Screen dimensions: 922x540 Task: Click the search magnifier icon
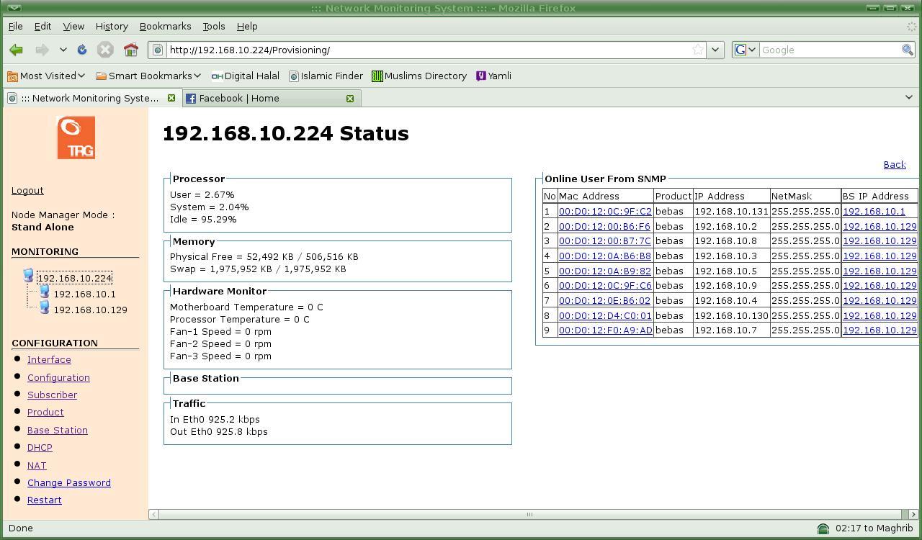(908, 50)
